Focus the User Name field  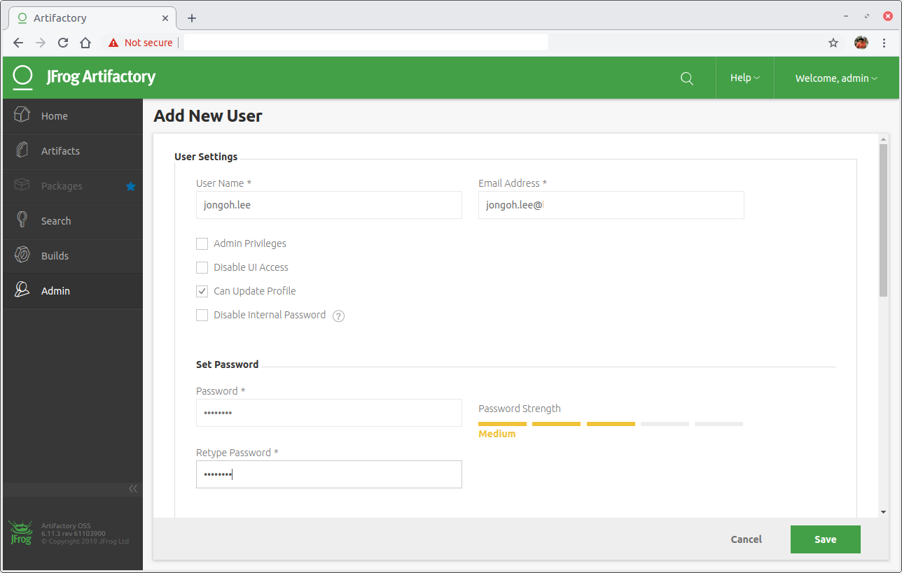tap(329, 205)
